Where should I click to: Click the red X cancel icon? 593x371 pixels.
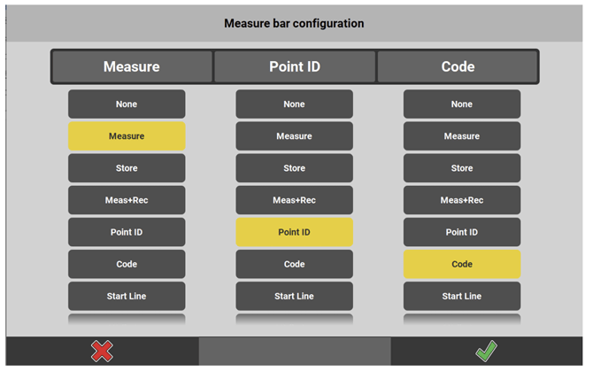pos(102,352)
